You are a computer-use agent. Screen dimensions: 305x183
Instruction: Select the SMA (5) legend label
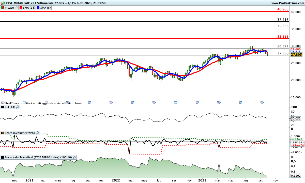click(x=46, y=8)
